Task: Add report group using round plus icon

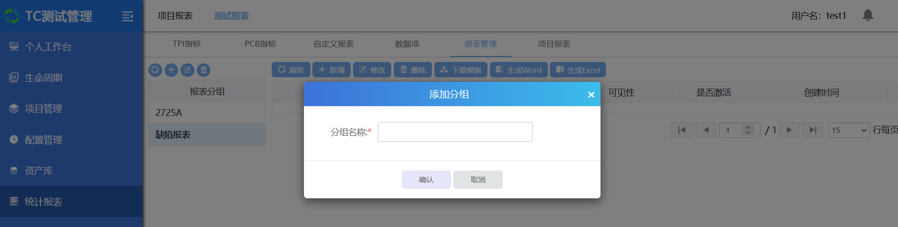Action: pos(171,70)
